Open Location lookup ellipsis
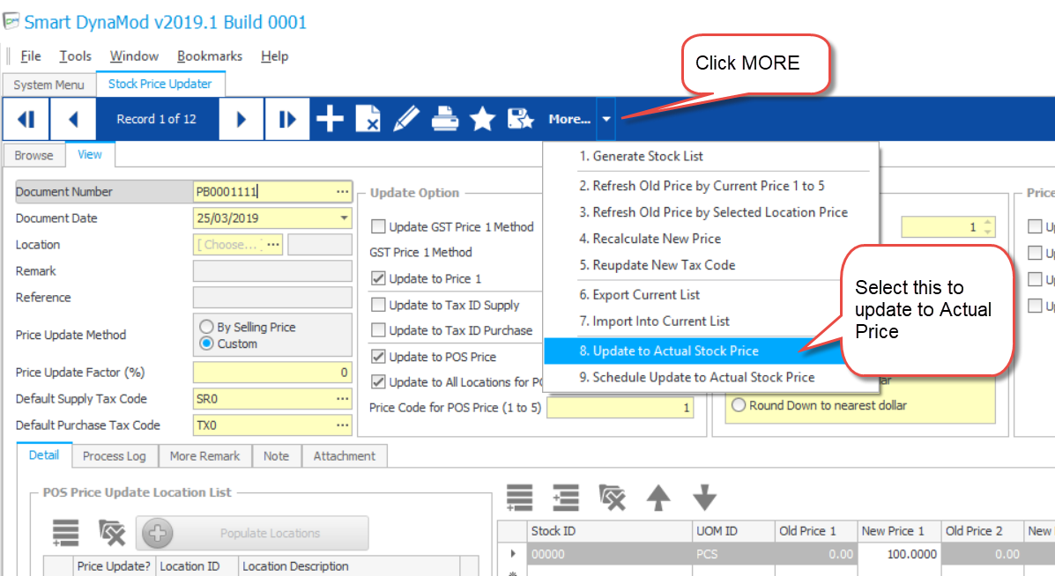Image resolution: width=1055 pixels, height=576 pixels. click(x=273, y=245)
